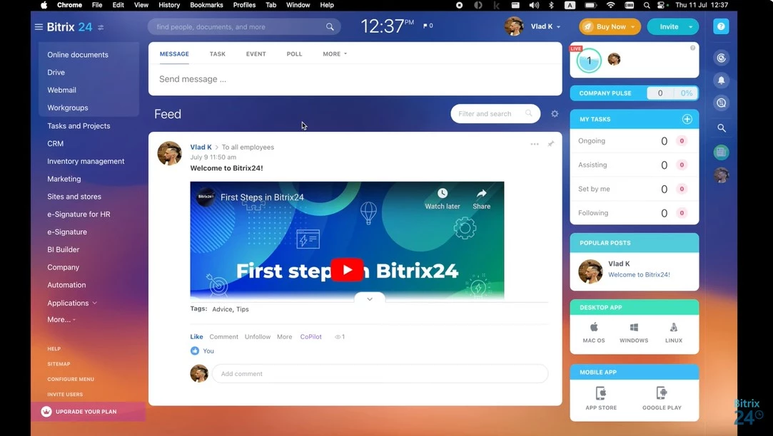Open the Bookmarks menu in Chrome

[x=206, y=5]
